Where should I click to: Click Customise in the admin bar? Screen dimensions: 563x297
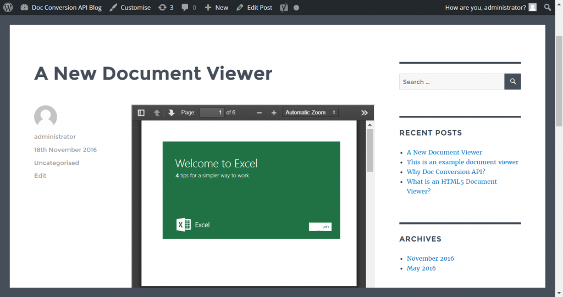(x=130, y=7)
